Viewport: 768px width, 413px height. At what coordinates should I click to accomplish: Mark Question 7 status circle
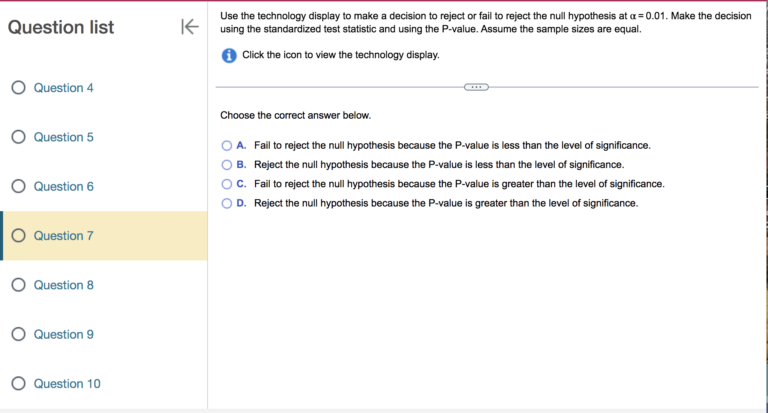click(x=18, y=235)
